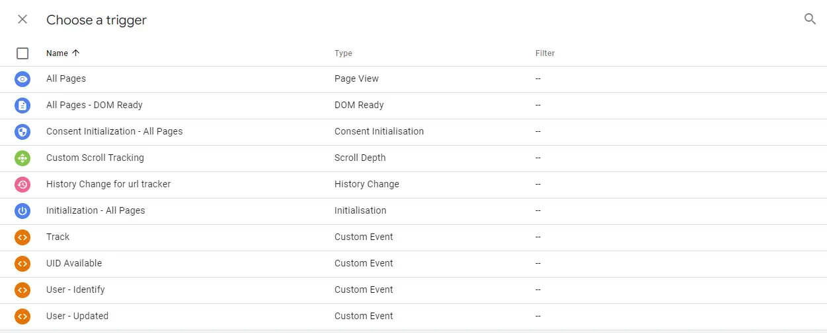This screenshot has width=827, height=333.
Task: Choose Consent Initialization - All Pages trigger
Action: 114,131
